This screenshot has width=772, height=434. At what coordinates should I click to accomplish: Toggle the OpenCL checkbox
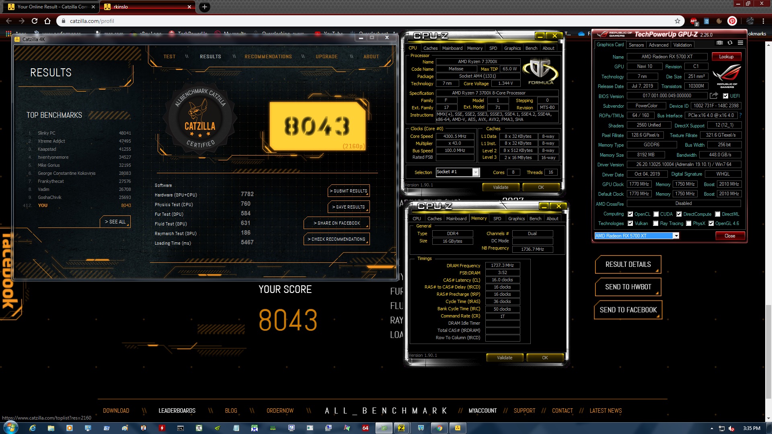click(630, 214)
